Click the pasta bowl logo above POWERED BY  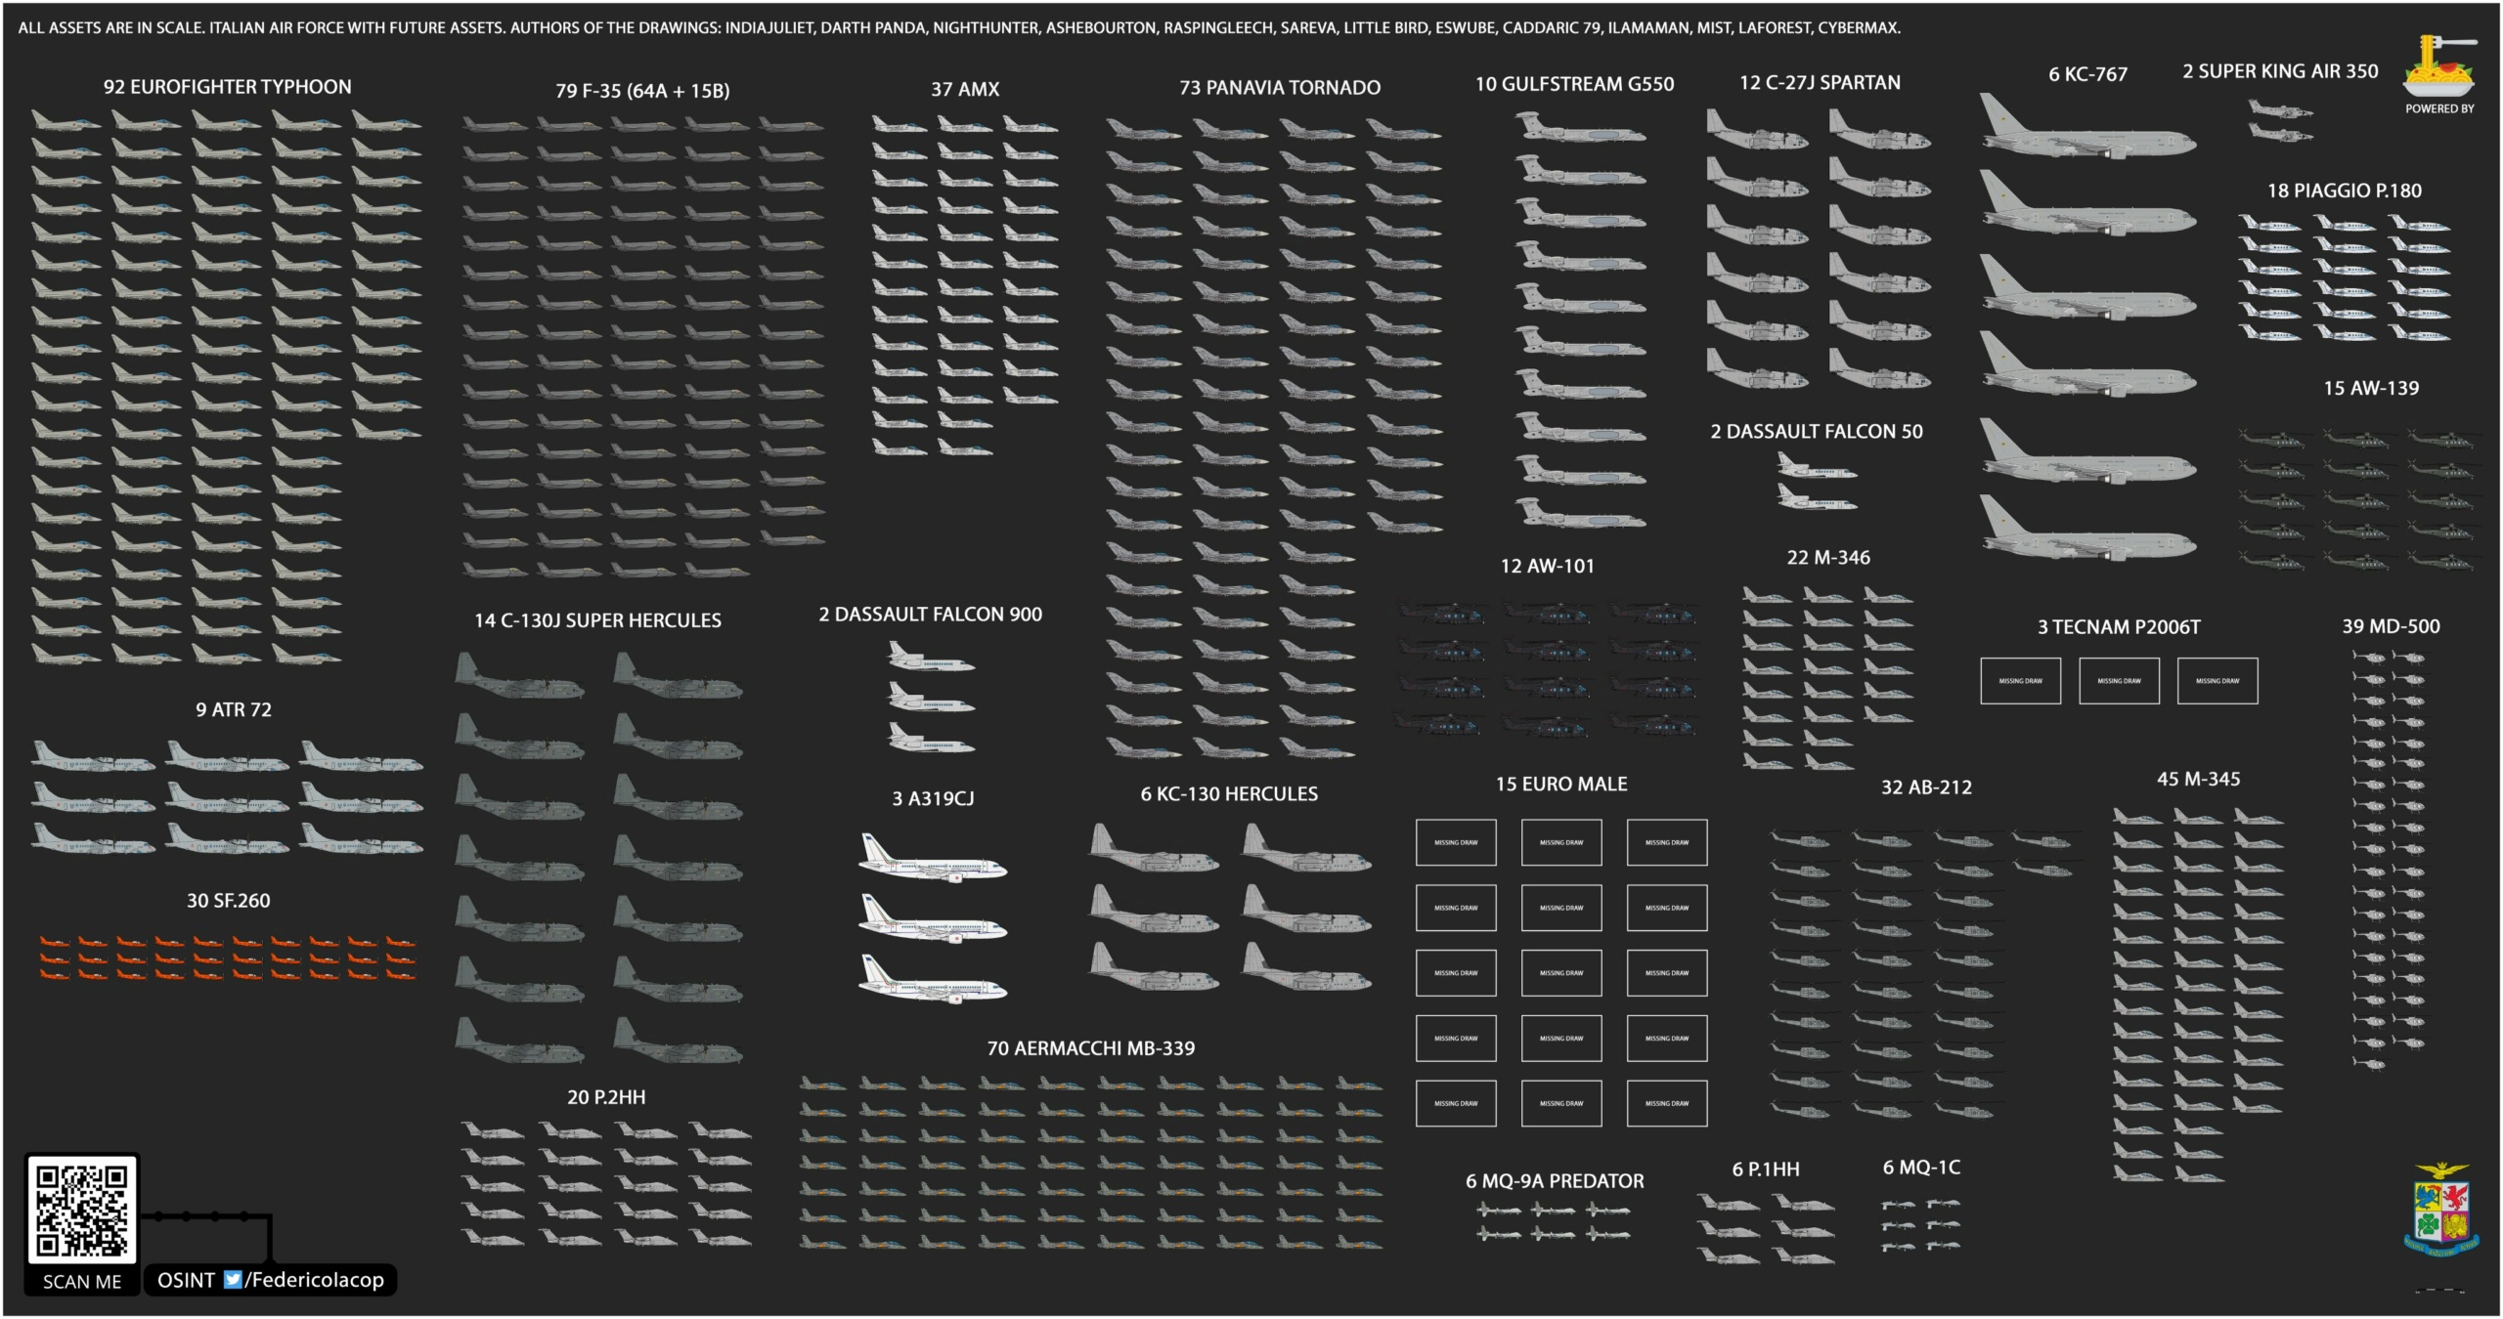2440,66
